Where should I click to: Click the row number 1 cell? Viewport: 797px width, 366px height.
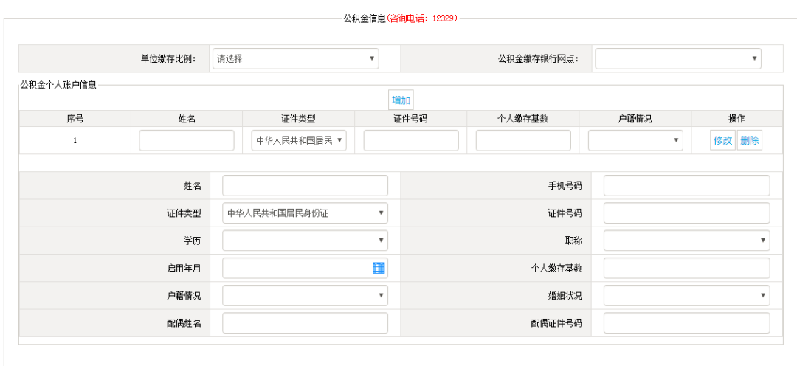pos(75,140)
